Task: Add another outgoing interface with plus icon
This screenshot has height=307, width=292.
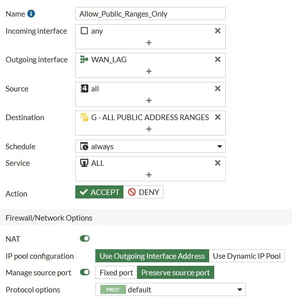Action: [149, 71]
